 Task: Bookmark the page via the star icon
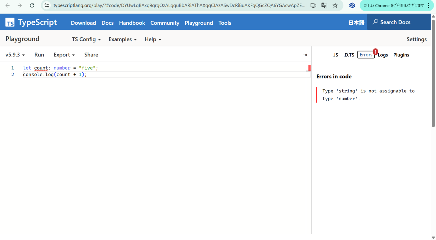(x=335, y=5)
